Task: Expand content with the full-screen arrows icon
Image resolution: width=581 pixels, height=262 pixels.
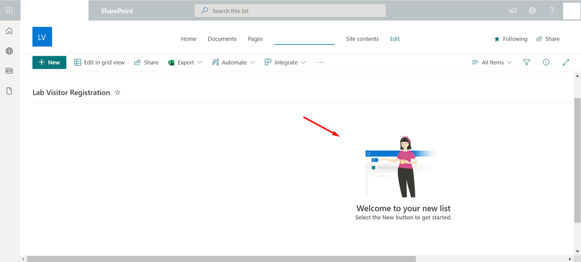Action: click(566, 63)
